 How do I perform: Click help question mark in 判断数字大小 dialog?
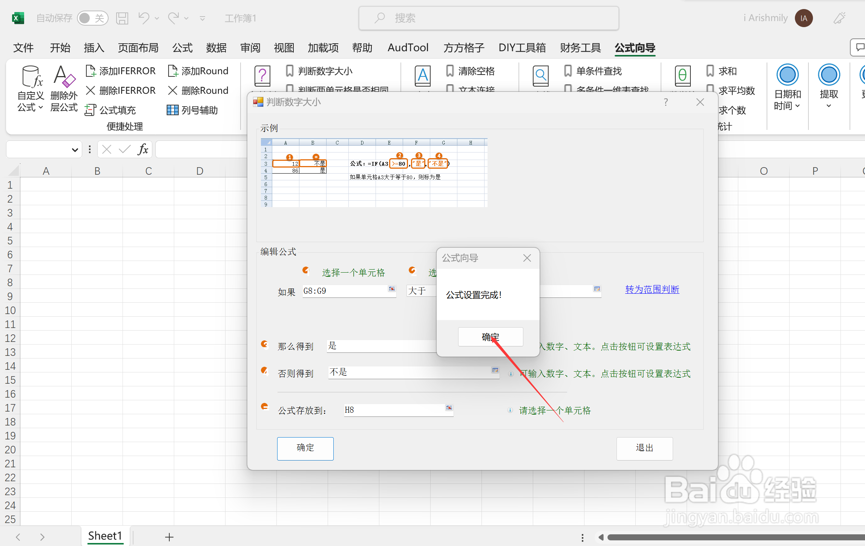point(666,102)
